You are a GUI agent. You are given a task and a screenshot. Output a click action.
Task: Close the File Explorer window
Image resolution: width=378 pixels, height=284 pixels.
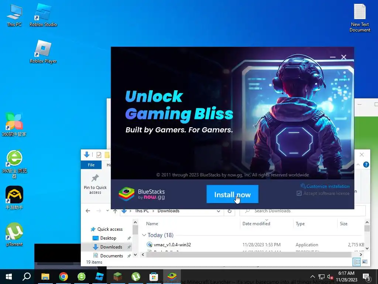[362, 155]
